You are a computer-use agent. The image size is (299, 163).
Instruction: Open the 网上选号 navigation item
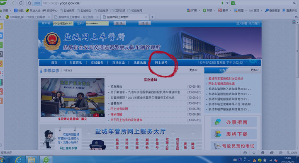pos(161,62)
